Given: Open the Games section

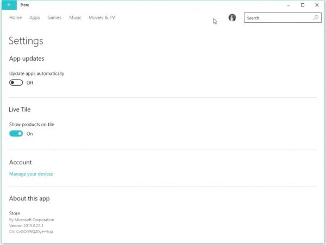Looking at the screenshot, I should coord(54,17).
